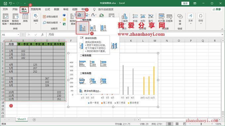Click the Undo arrow icon
This screenshot has height=126, width=225.
[x=11, y=3]
